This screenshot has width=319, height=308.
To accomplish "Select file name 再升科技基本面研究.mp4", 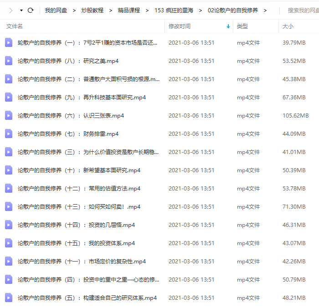I will (82, 98).
